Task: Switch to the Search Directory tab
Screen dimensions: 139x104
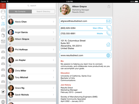Action: click(x=43, y=12)
